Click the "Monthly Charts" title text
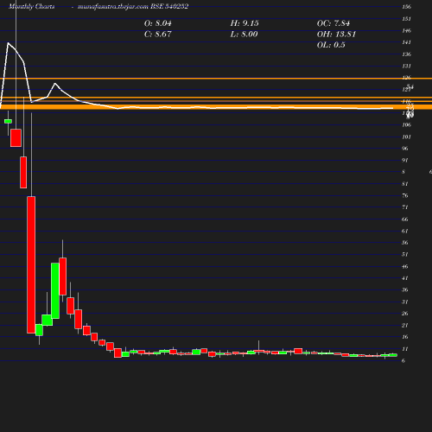This screenshot has width=432, height=432. pos(32,6)
